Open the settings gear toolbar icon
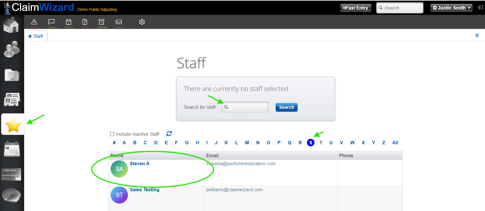Image resolution: width=485 pixels, height=211 pixels. (142, 22)
